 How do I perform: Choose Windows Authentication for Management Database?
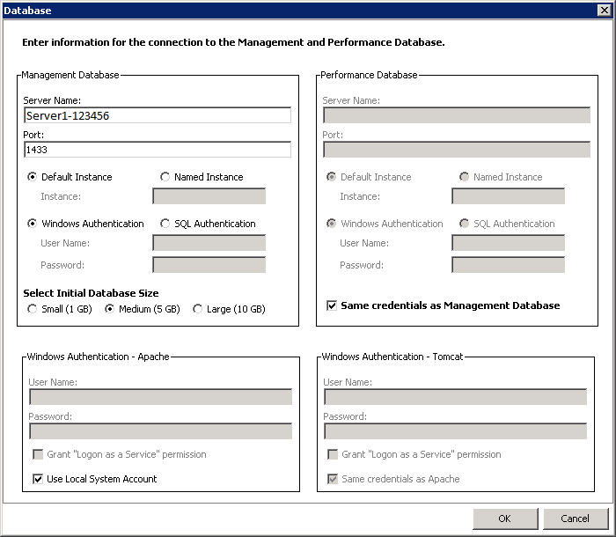pyautogui.click(x=33, y=224)
